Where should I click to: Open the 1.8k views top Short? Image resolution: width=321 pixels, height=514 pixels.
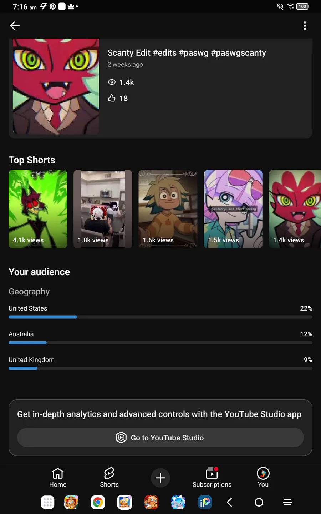tap(103, 209)
